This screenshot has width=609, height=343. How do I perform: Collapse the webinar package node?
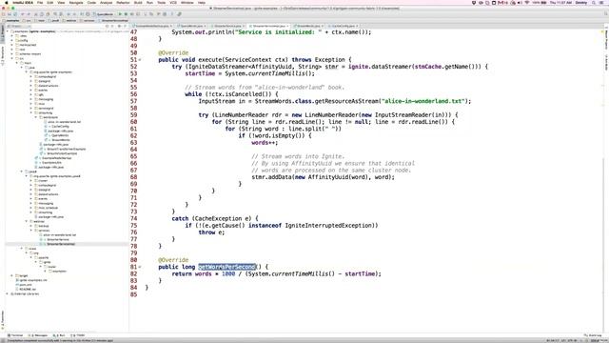click(x=27, y=221)
